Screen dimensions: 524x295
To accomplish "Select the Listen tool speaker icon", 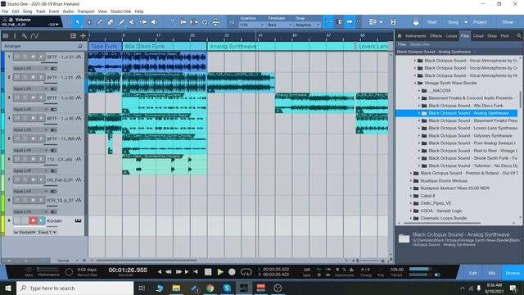I will point(154,22).
